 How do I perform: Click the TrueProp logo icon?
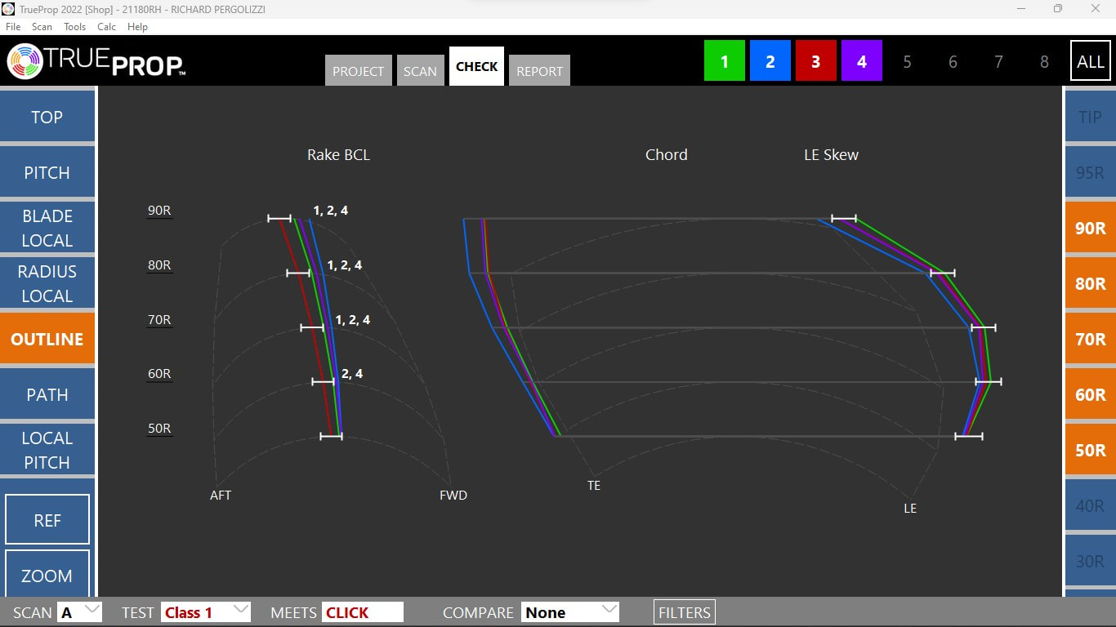[x=25, y=61]
